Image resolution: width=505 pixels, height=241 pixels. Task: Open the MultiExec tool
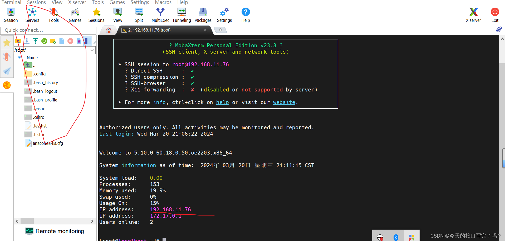pyautogui.click(x=160, y=14)
